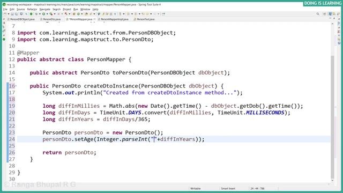Click the Search magnifier icon at top right
The width and height of the screenshot is (343, 193).
(318, 14)
